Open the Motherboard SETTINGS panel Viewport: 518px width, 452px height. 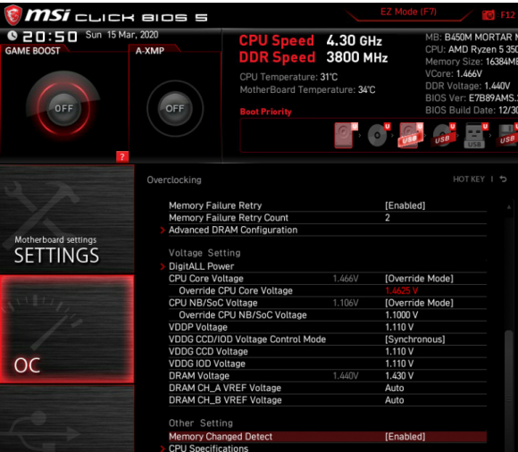click(x=67, y=219)
